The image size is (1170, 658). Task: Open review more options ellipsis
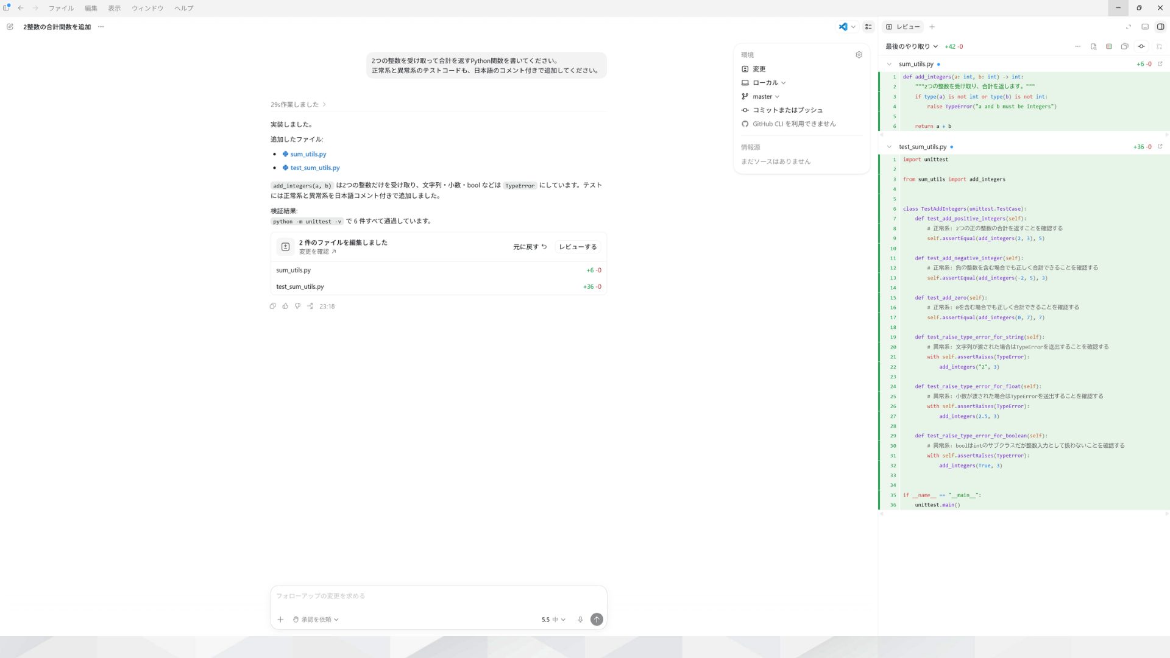click(x=1077, y=46)
